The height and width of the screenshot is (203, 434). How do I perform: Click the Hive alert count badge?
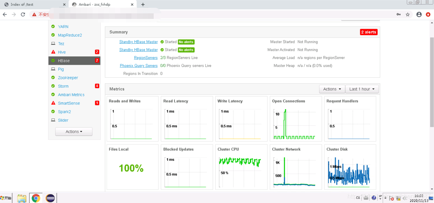pyautogui.click(x=97, y=52)
